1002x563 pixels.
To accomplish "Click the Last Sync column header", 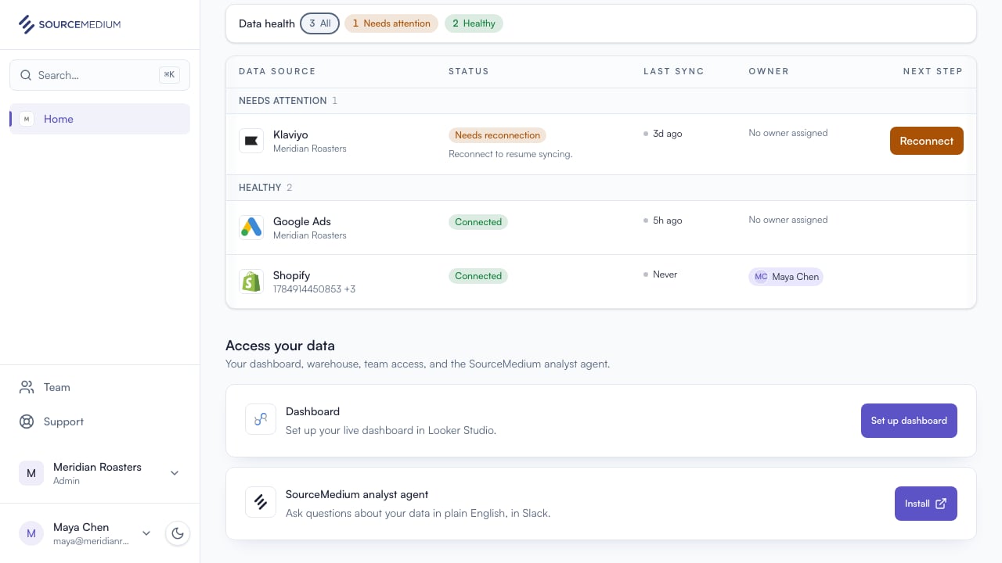I will (674, 71).
